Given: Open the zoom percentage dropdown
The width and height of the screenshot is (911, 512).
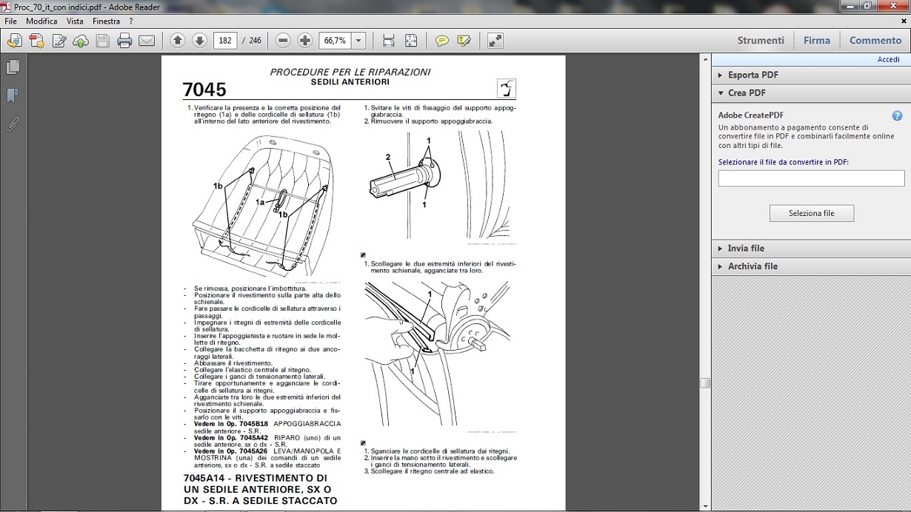Looking at the screenshot, I should (358, 41).
